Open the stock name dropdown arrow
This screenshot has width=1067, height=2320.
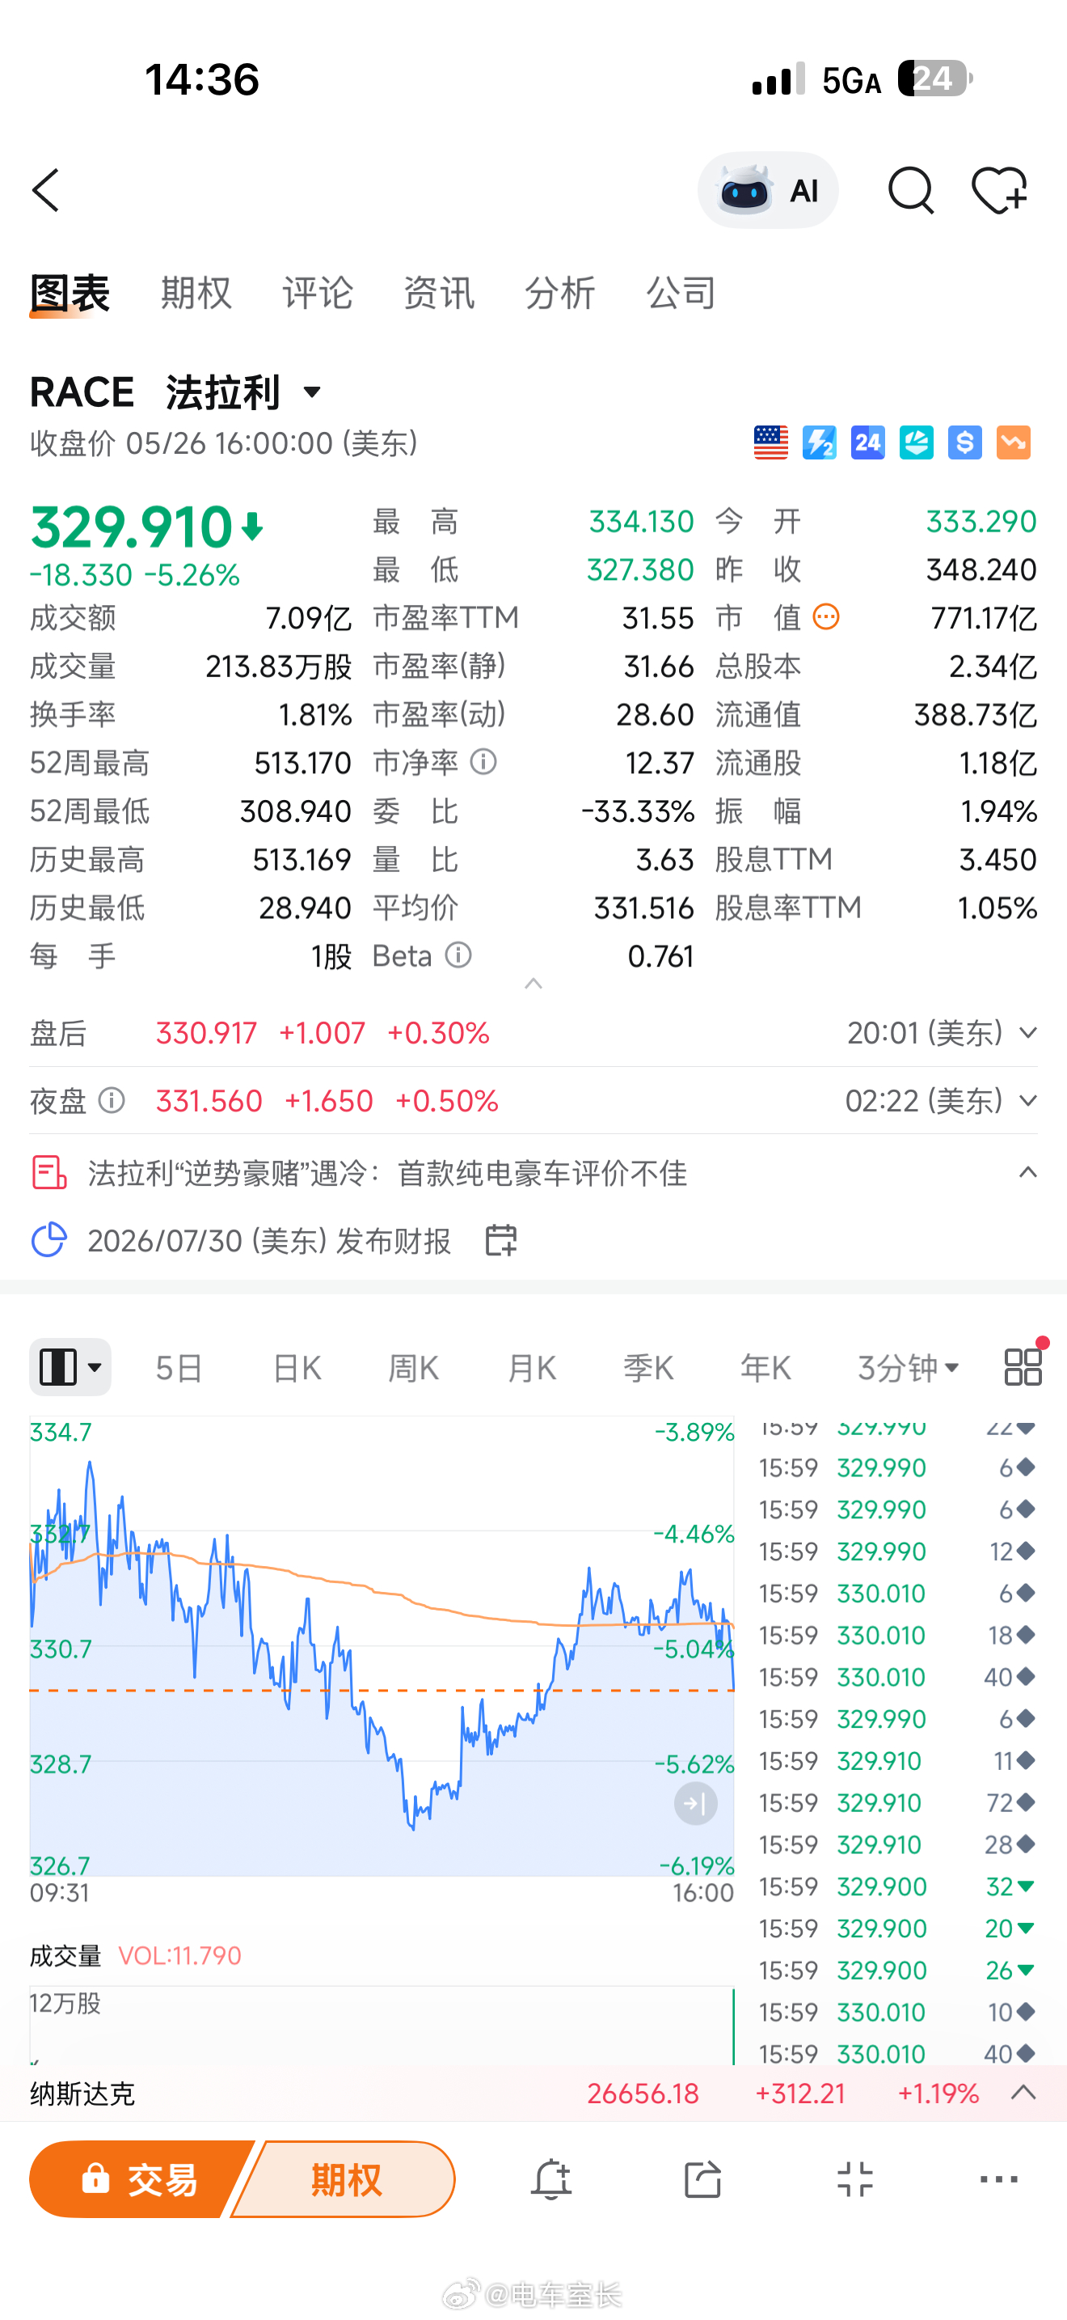pos(312,392)
